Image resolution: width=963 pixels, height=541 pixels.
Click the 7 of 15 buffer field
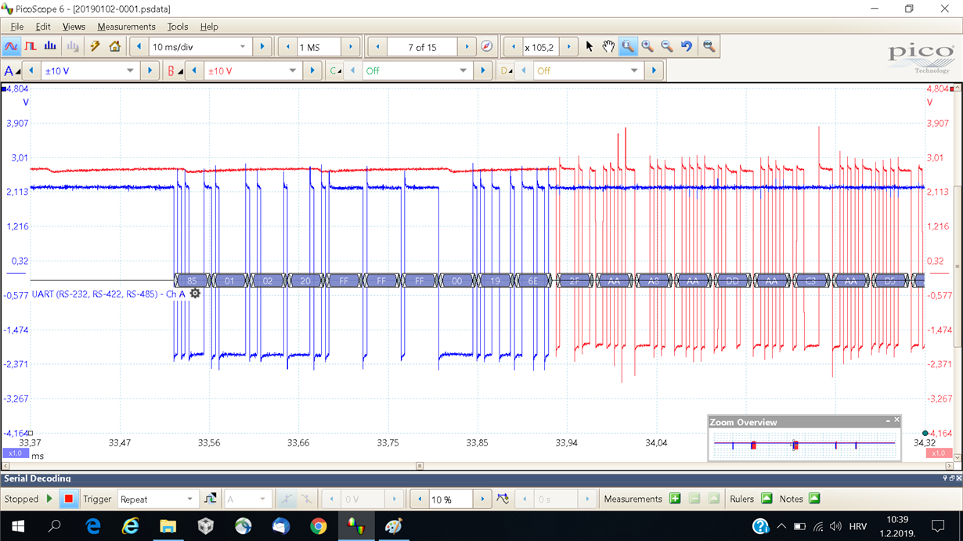422,47
